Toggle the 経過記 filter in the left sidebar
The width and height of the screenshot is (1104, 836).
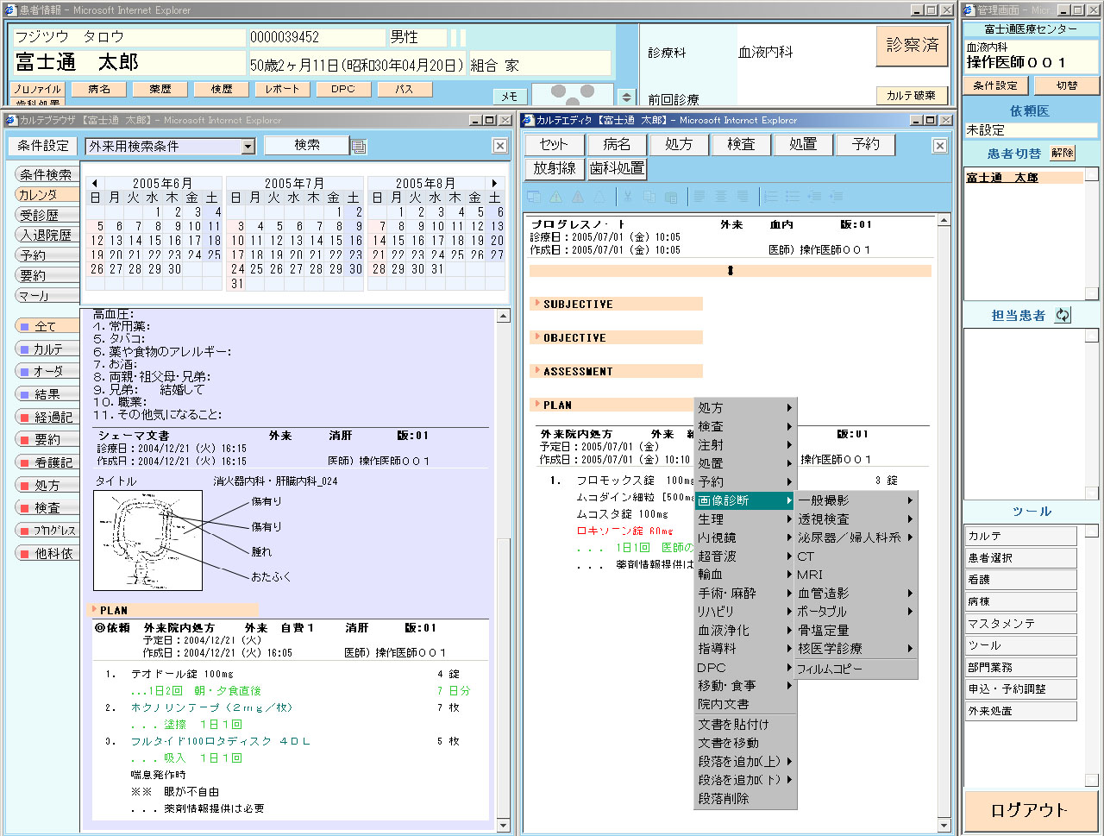point(45,417)
